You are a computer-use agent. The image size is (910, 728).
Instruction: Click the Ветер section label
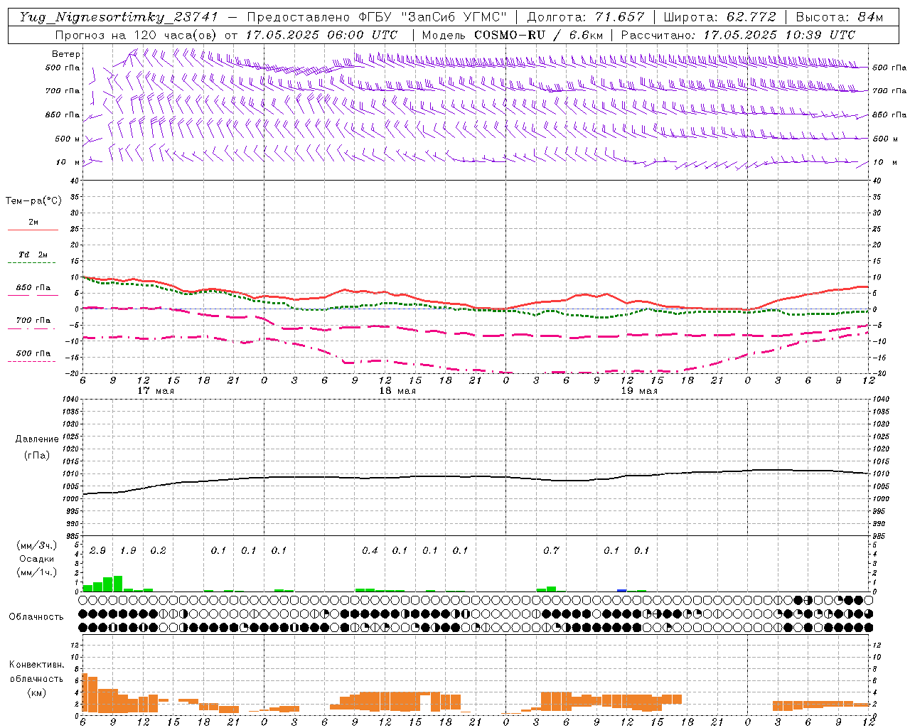(x=66, y=54)
